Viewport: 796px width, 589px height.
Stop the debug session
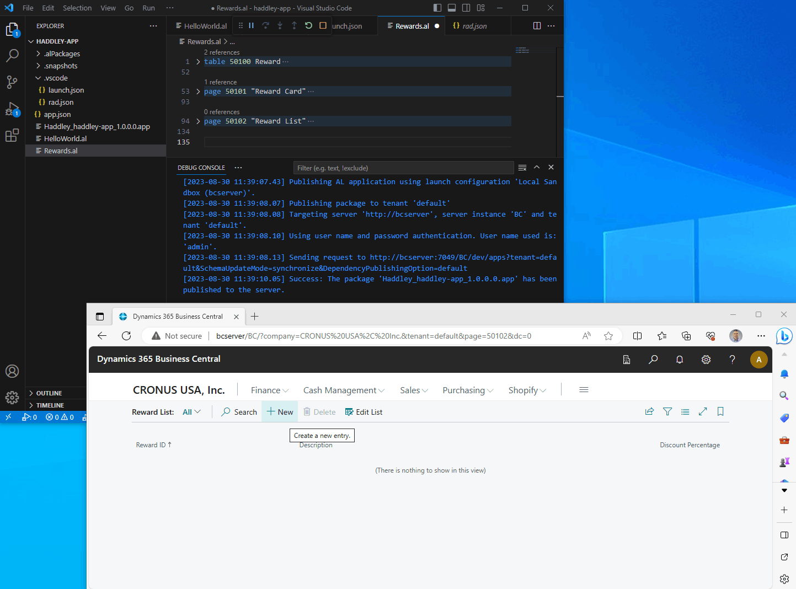(x=323, y=25)
